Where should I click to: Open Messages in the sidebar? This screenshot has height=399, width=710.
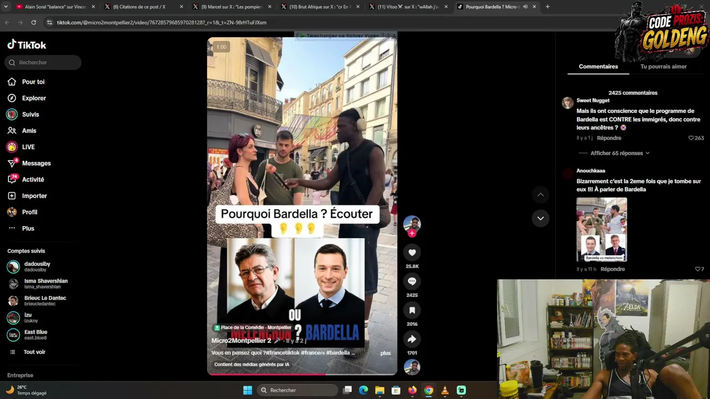(36, 163)
